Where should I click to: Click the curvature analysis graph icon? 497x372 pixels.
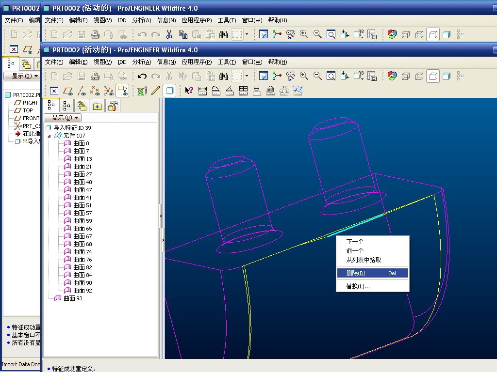click(298, 90)
